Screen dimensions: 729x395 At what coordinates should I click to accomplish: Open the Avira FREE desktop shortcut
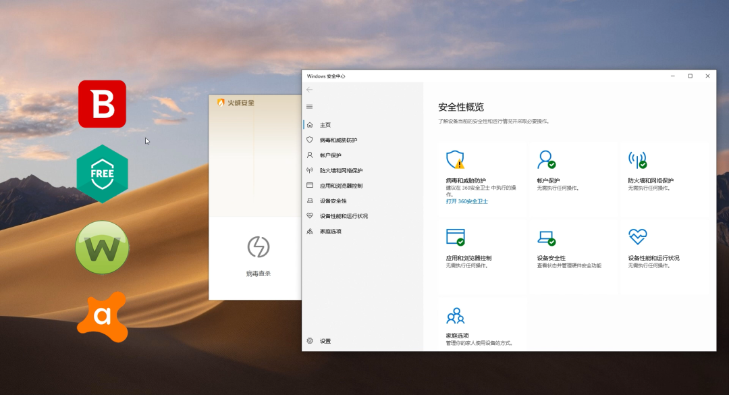point(102,174)
